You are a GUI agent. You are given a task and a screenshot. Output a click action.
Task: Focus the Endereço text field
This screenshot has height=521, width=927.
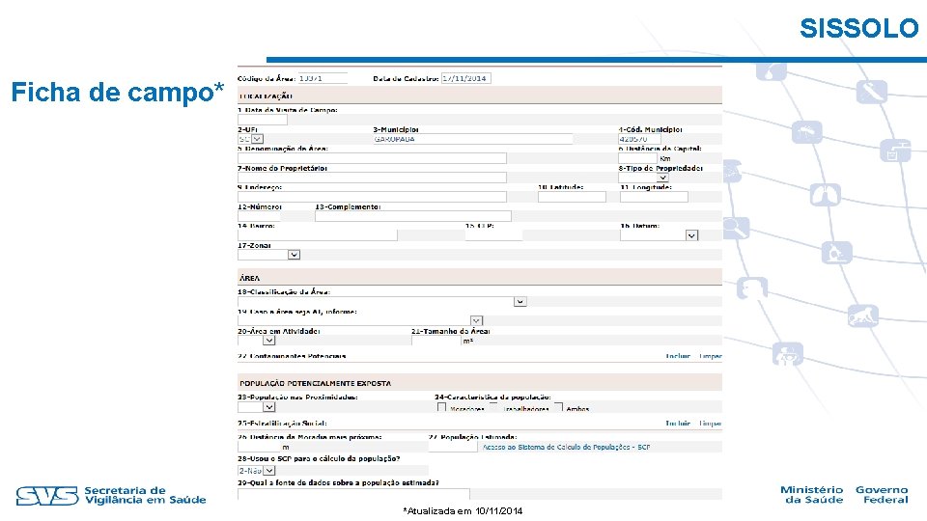click(x=372, y=197)
